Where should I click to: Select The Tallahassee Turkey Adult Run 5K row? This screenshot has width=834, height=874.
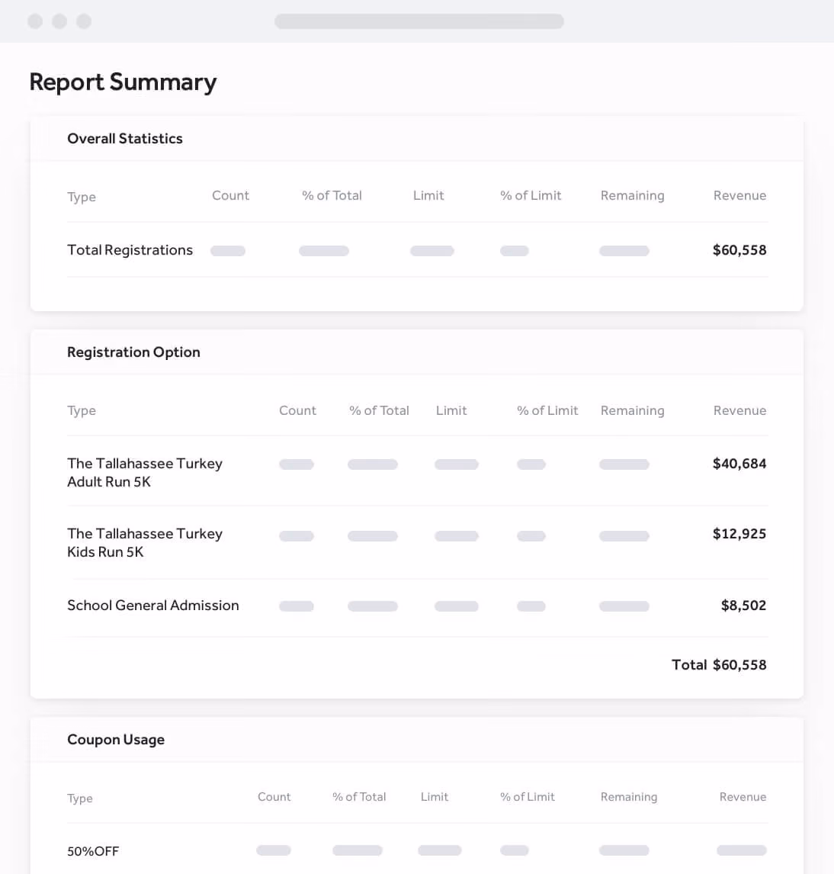417,472
